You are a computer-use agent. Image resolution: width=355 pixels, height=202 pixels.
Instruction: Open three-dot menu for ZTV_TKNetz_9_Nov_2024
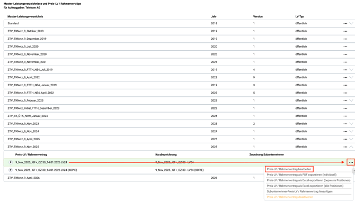coord(345,132)
